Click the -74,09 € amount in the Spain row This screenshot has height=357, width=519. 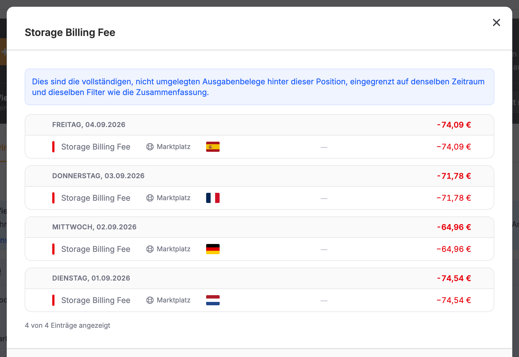(454, 147)
